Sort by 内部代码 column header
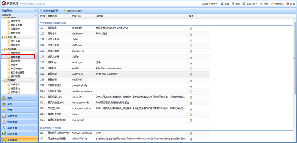297x143 pixels. point(83,16)
